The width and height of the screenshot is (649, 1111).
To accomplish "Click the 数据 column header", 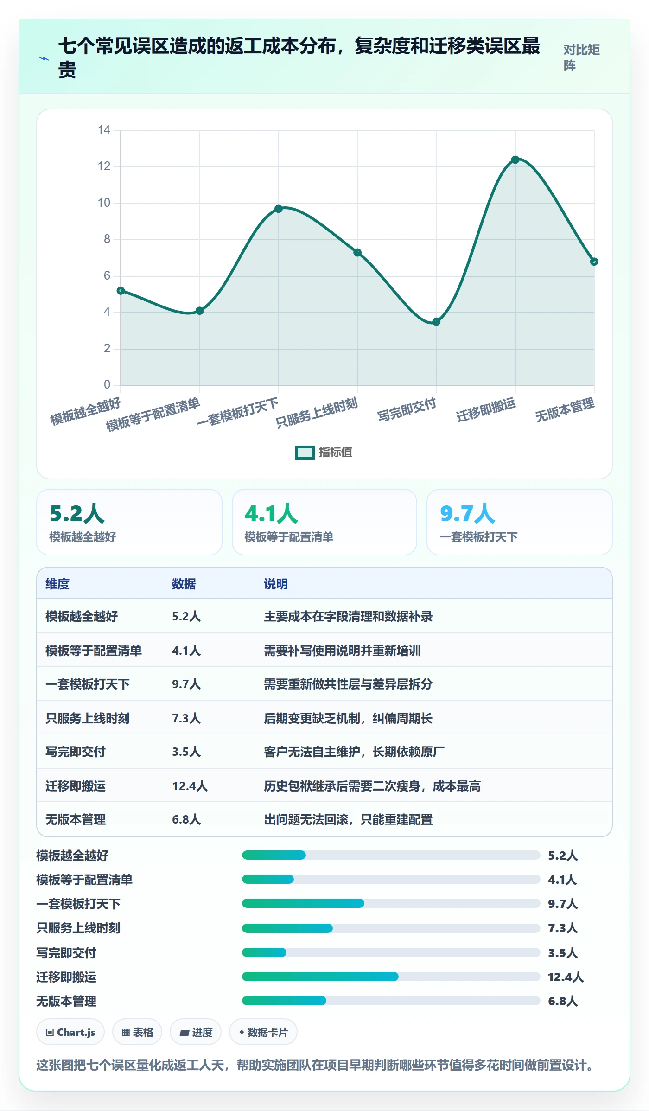I will (x=184, y=584).
